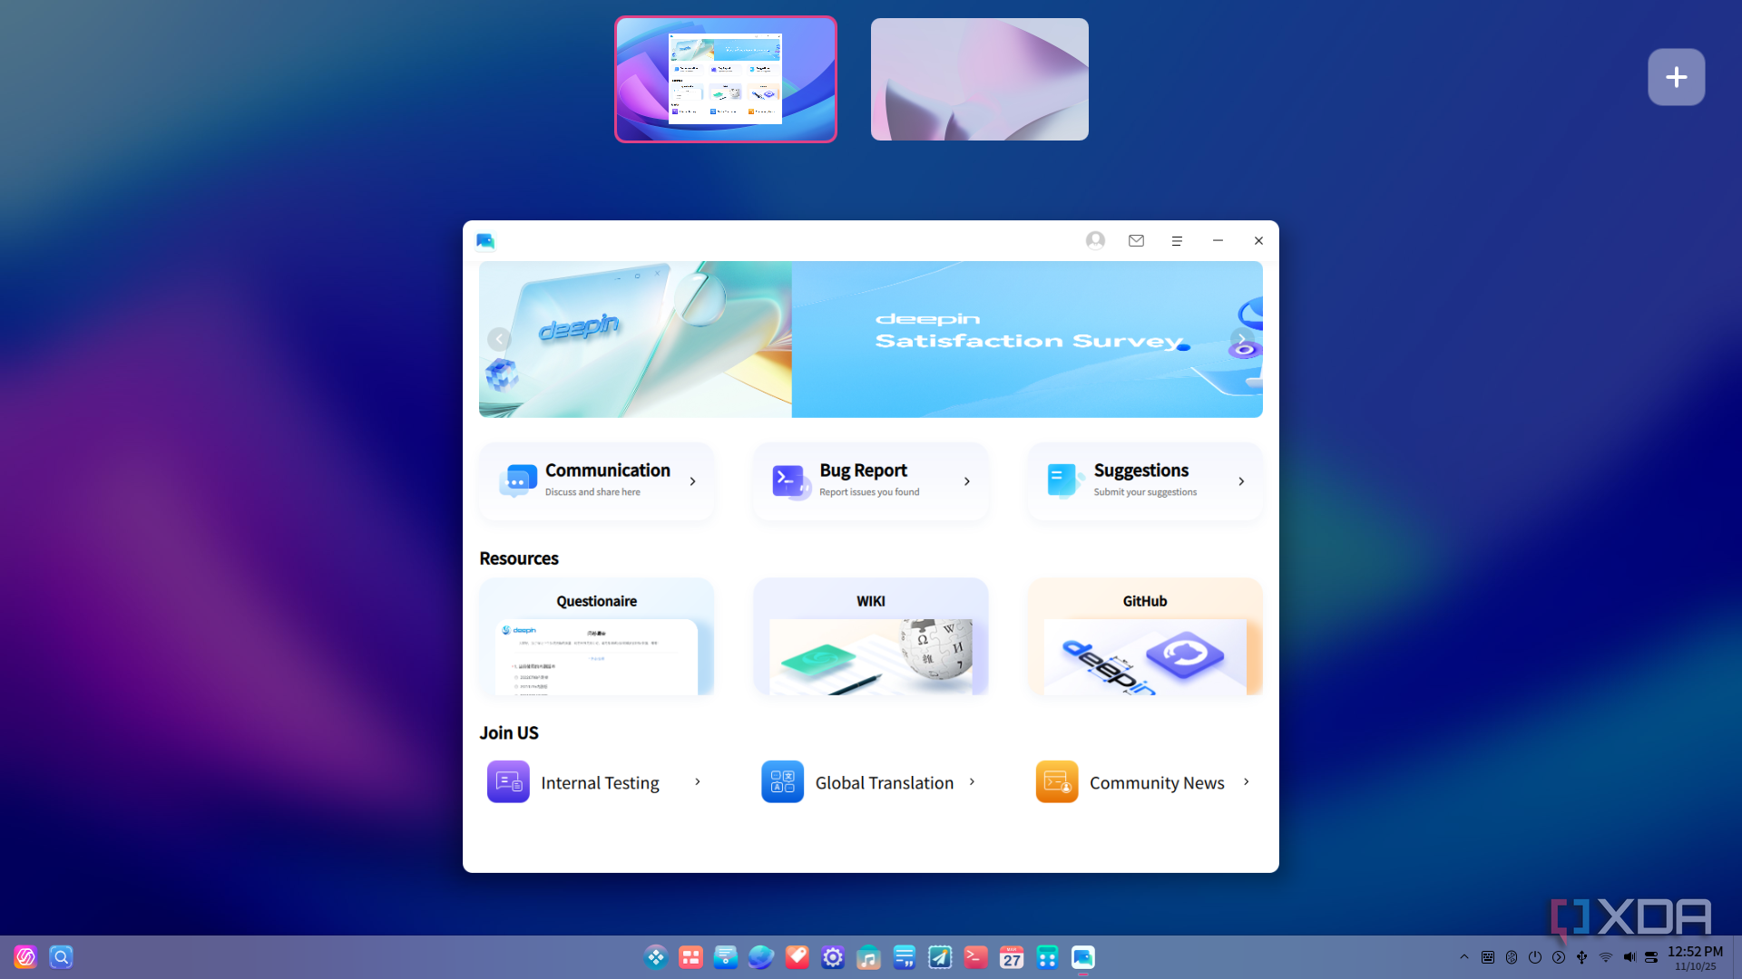Open the calendar dock icon showing 27

point(1012,957)
